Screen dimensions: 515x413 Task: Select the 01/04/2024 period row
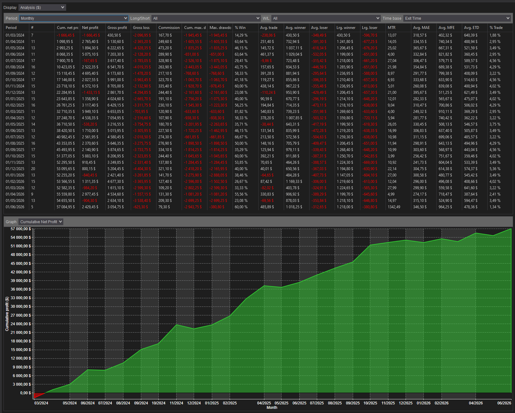click(x=258, y=42)
